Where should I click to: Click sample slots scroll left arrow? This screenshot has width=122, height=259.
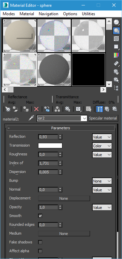pos(5,90)
